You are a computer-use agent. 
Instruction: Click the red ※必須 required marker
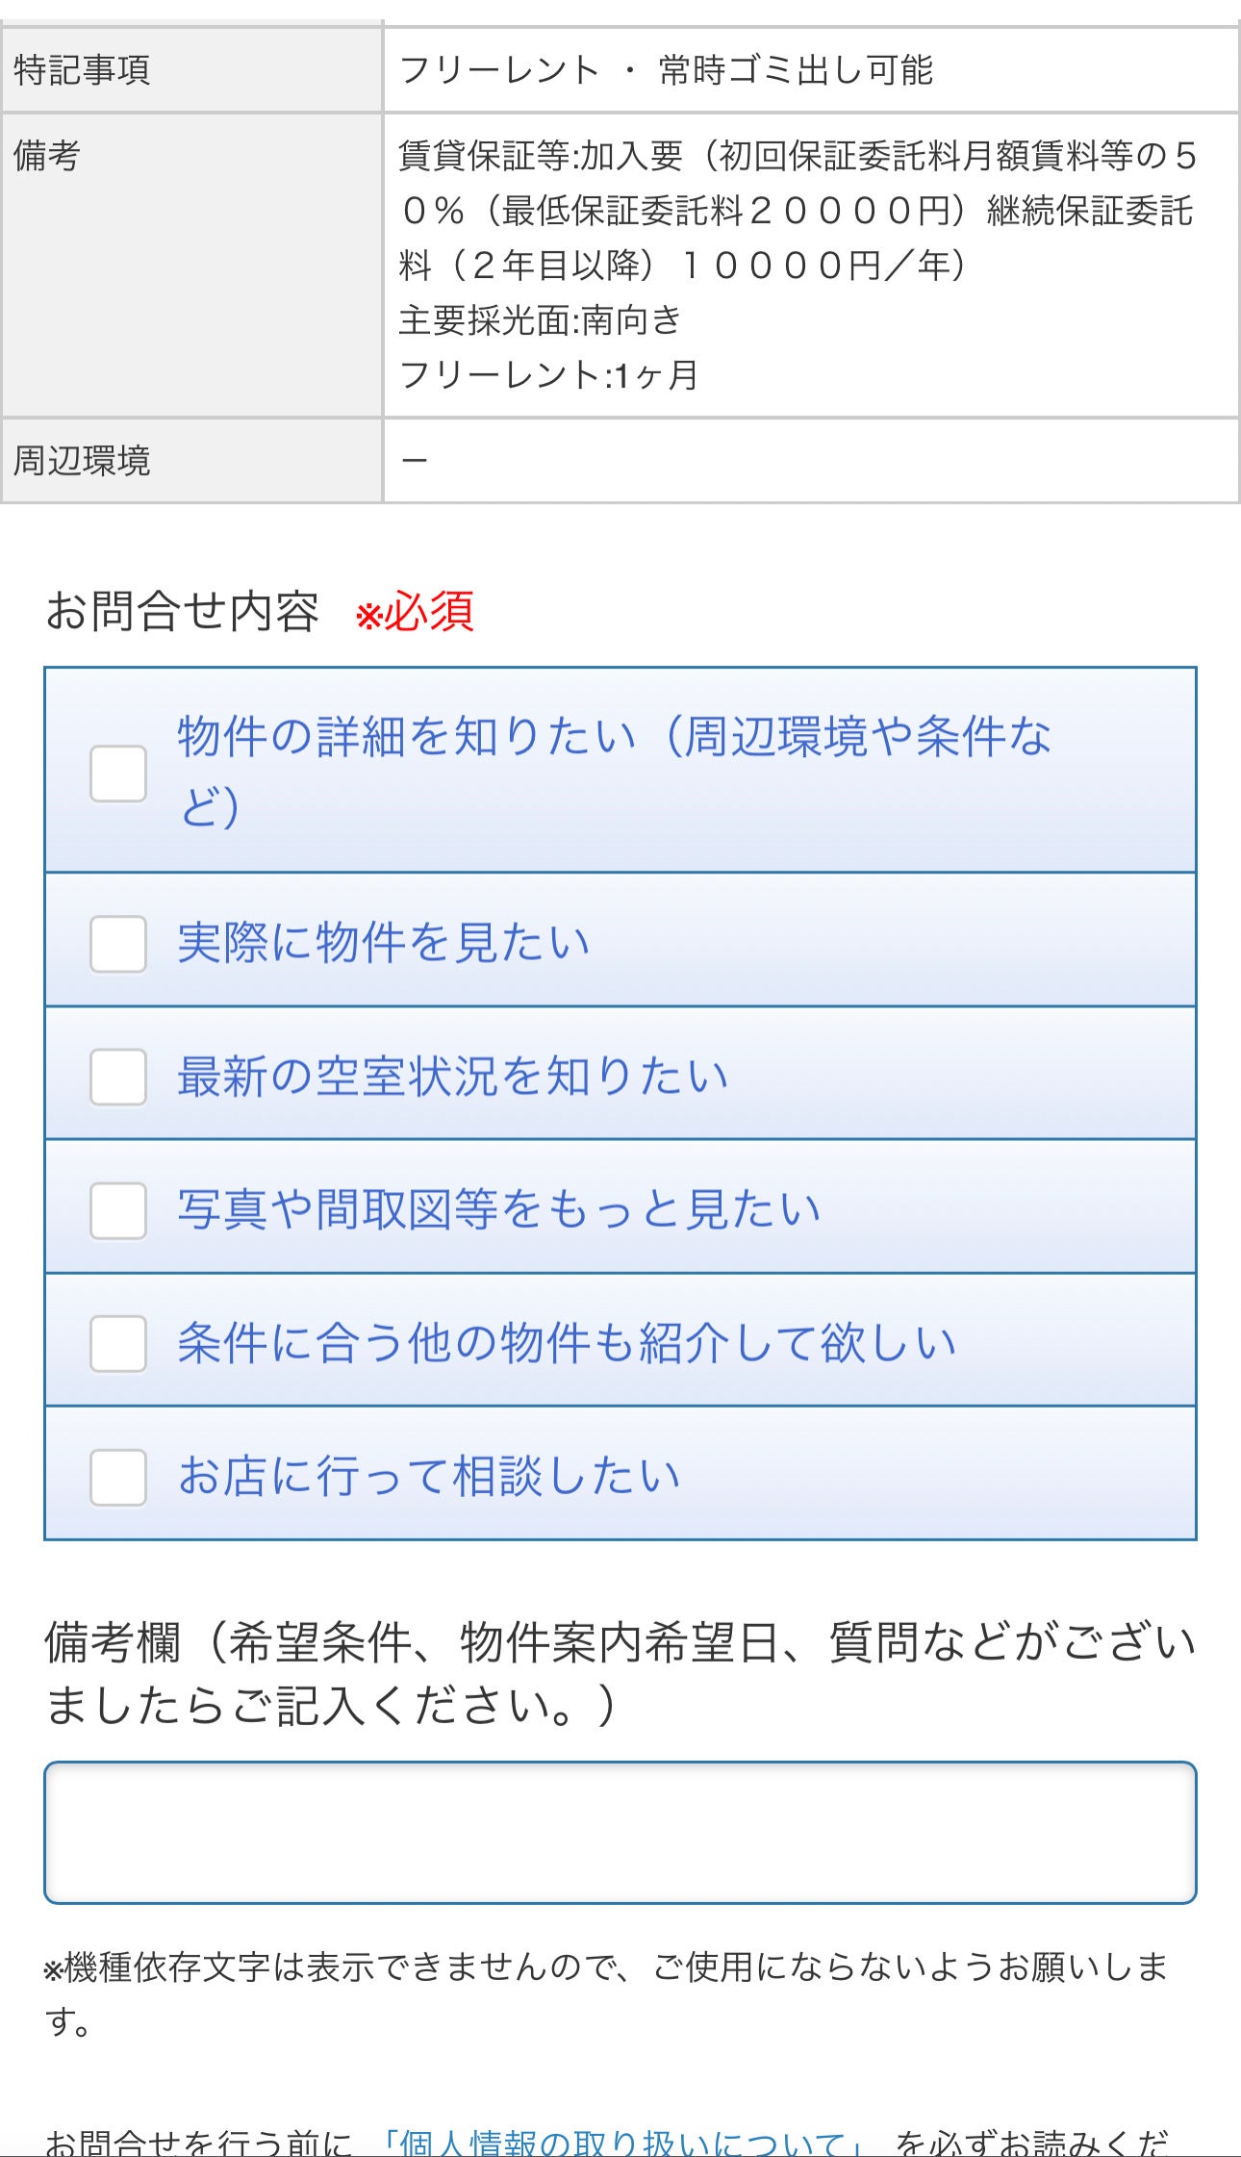(x=415, y=613)
